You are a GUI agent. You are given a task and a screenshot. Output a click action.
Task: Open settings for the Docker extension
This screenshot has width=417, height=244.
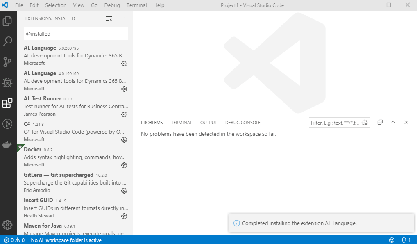click(x=124, y=165)
